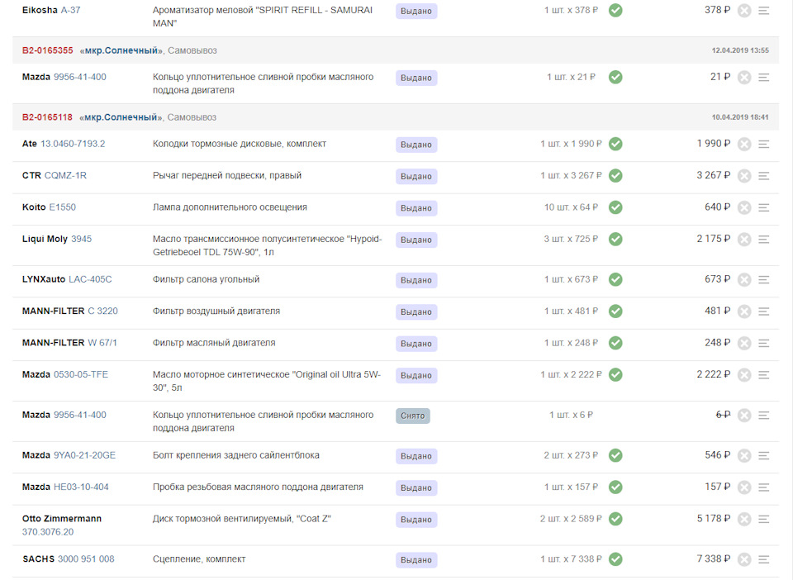The height and width of the screenshot is (580, 793).
Task: Open order B2-0165355
Action: click(47, 50)
